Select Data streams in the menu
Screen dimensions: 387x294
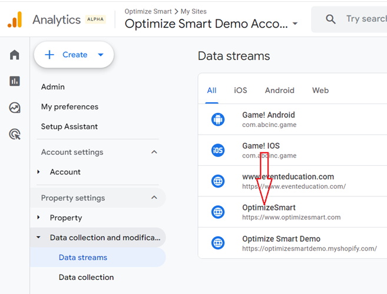pyautogui.click(x=98, y=258)
